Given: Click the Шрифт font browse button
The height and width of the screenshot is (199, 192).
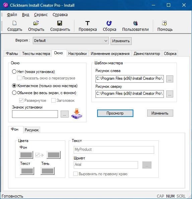Looking at the screenshot, I should click(147, 165).
